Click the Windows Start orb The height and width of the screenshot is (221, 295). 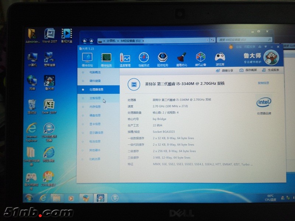tap(29, 198)
